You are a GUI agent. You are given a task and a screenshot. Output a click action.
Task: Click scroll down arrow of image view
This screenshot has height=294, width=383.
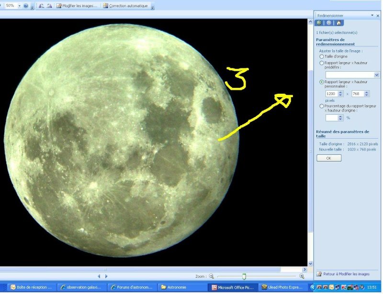(310, 263)
